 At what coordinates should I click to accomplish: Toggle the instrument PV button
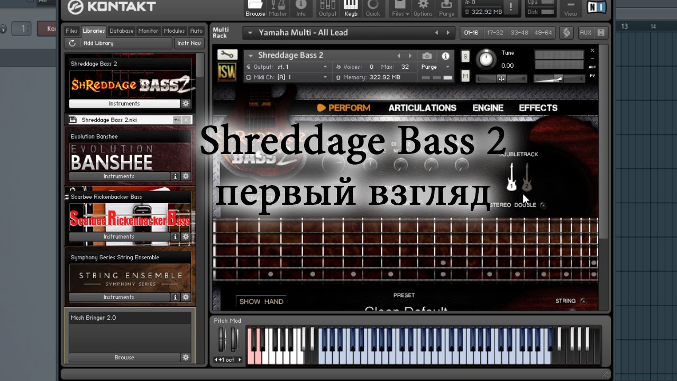(592, 77)
